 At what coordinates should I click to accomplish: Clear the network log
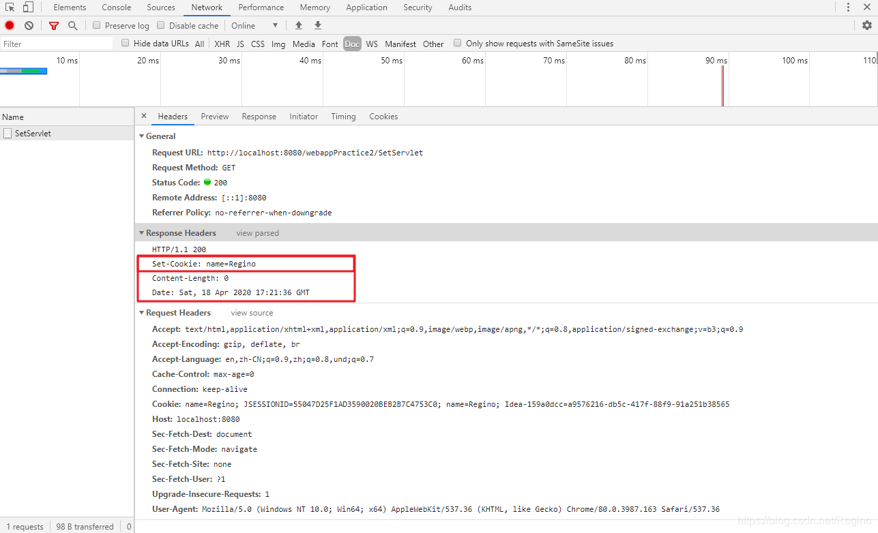tap(29, 25)
